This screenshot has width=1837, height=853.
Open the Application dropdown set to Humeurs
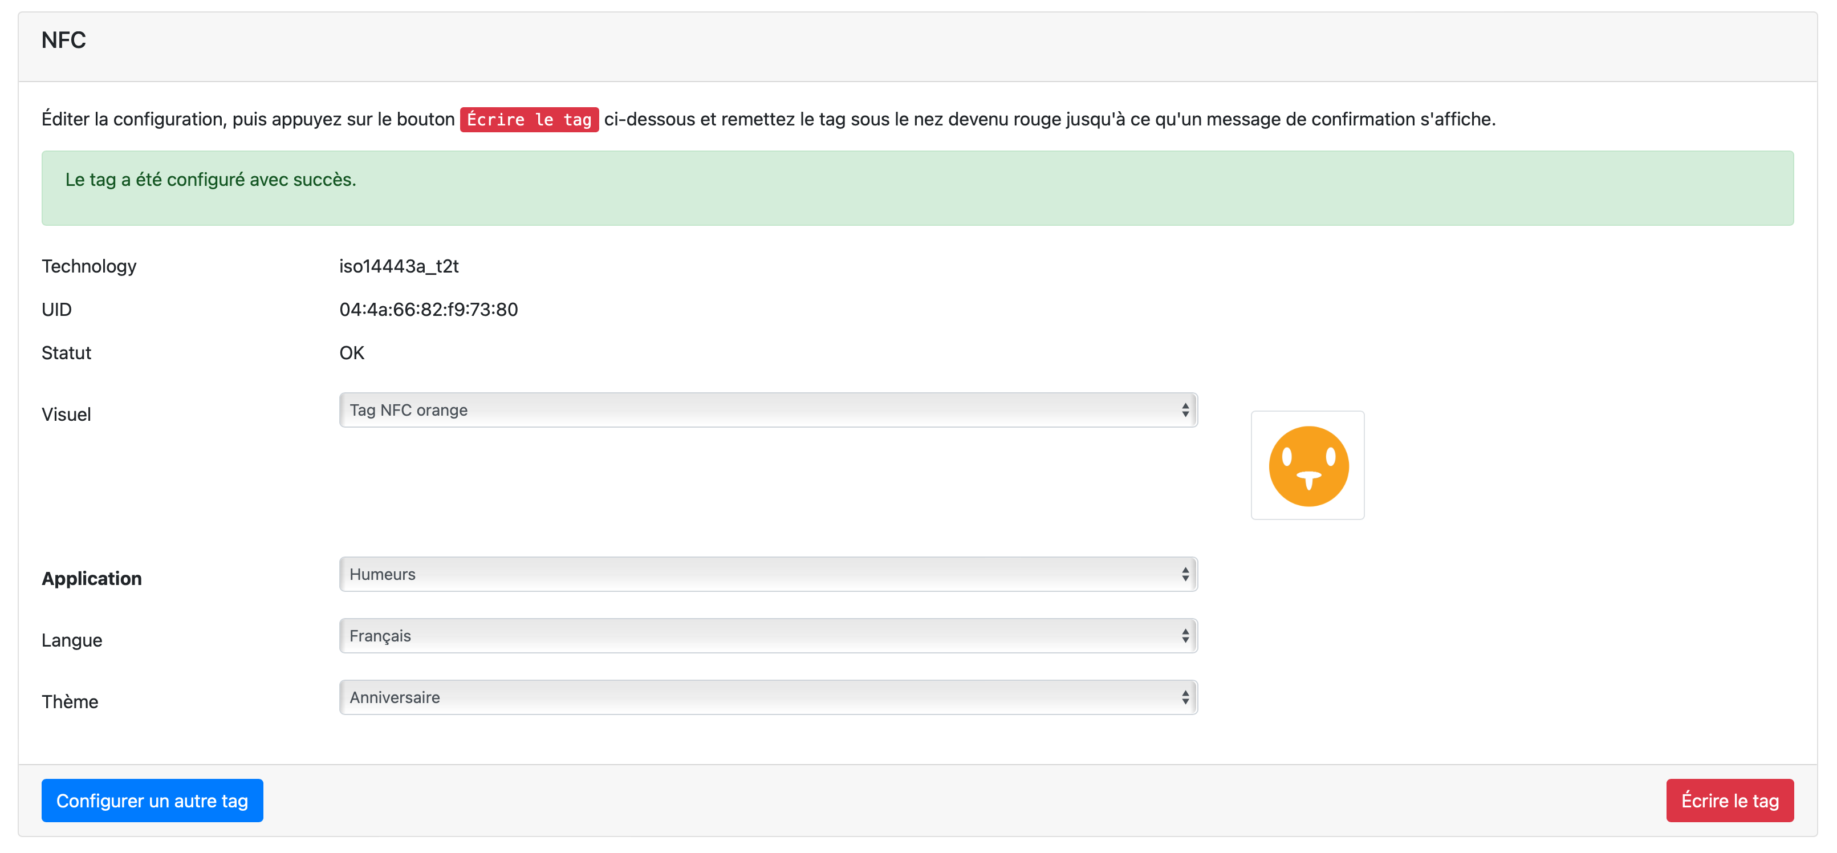pos(768,574)
